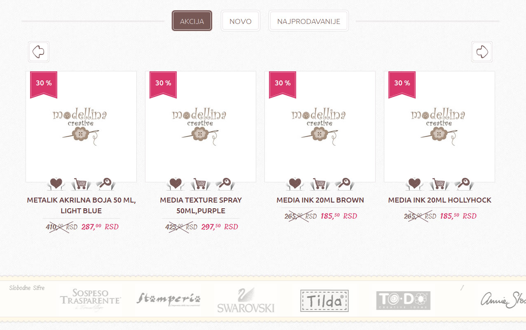Add Metalik Akrilna Boja Light Blue to cart
The height and width of the screenshot is (330, 526).
(x=81, y=184)
